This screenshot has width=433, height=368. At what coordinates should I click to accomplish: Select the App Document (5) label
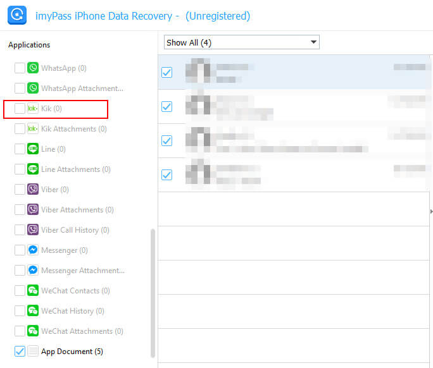[x=72, y=352]
